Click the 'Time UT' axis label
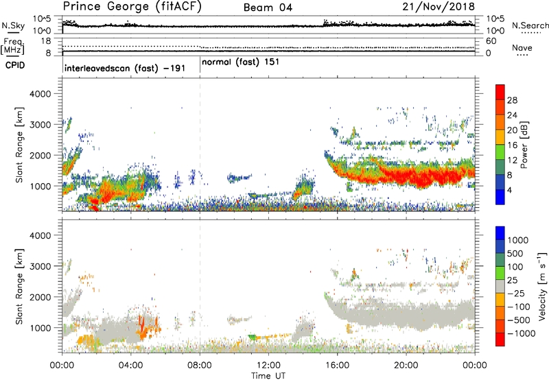This screenshot has width=549, height=380. [x=268, y=376]
